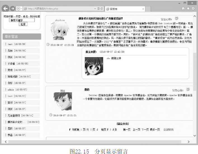Close the 留言本 tab
198x154 pixels.
(143, 9)
